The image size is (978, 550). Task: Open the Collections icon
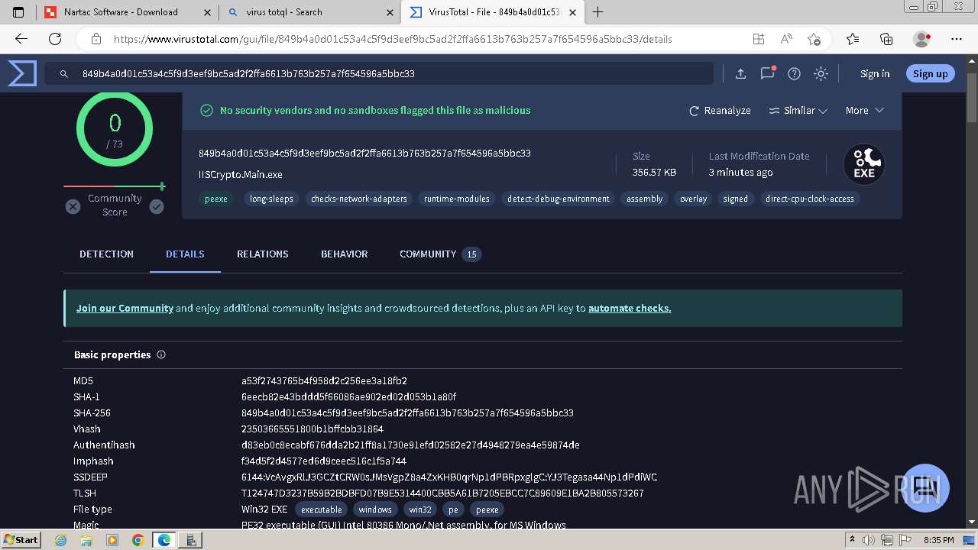886,39
